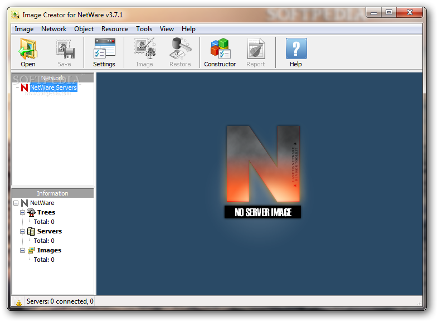The height and width of the screenshot is (322, 438).
Task: Close the Image Creator window
Action: 410,13
